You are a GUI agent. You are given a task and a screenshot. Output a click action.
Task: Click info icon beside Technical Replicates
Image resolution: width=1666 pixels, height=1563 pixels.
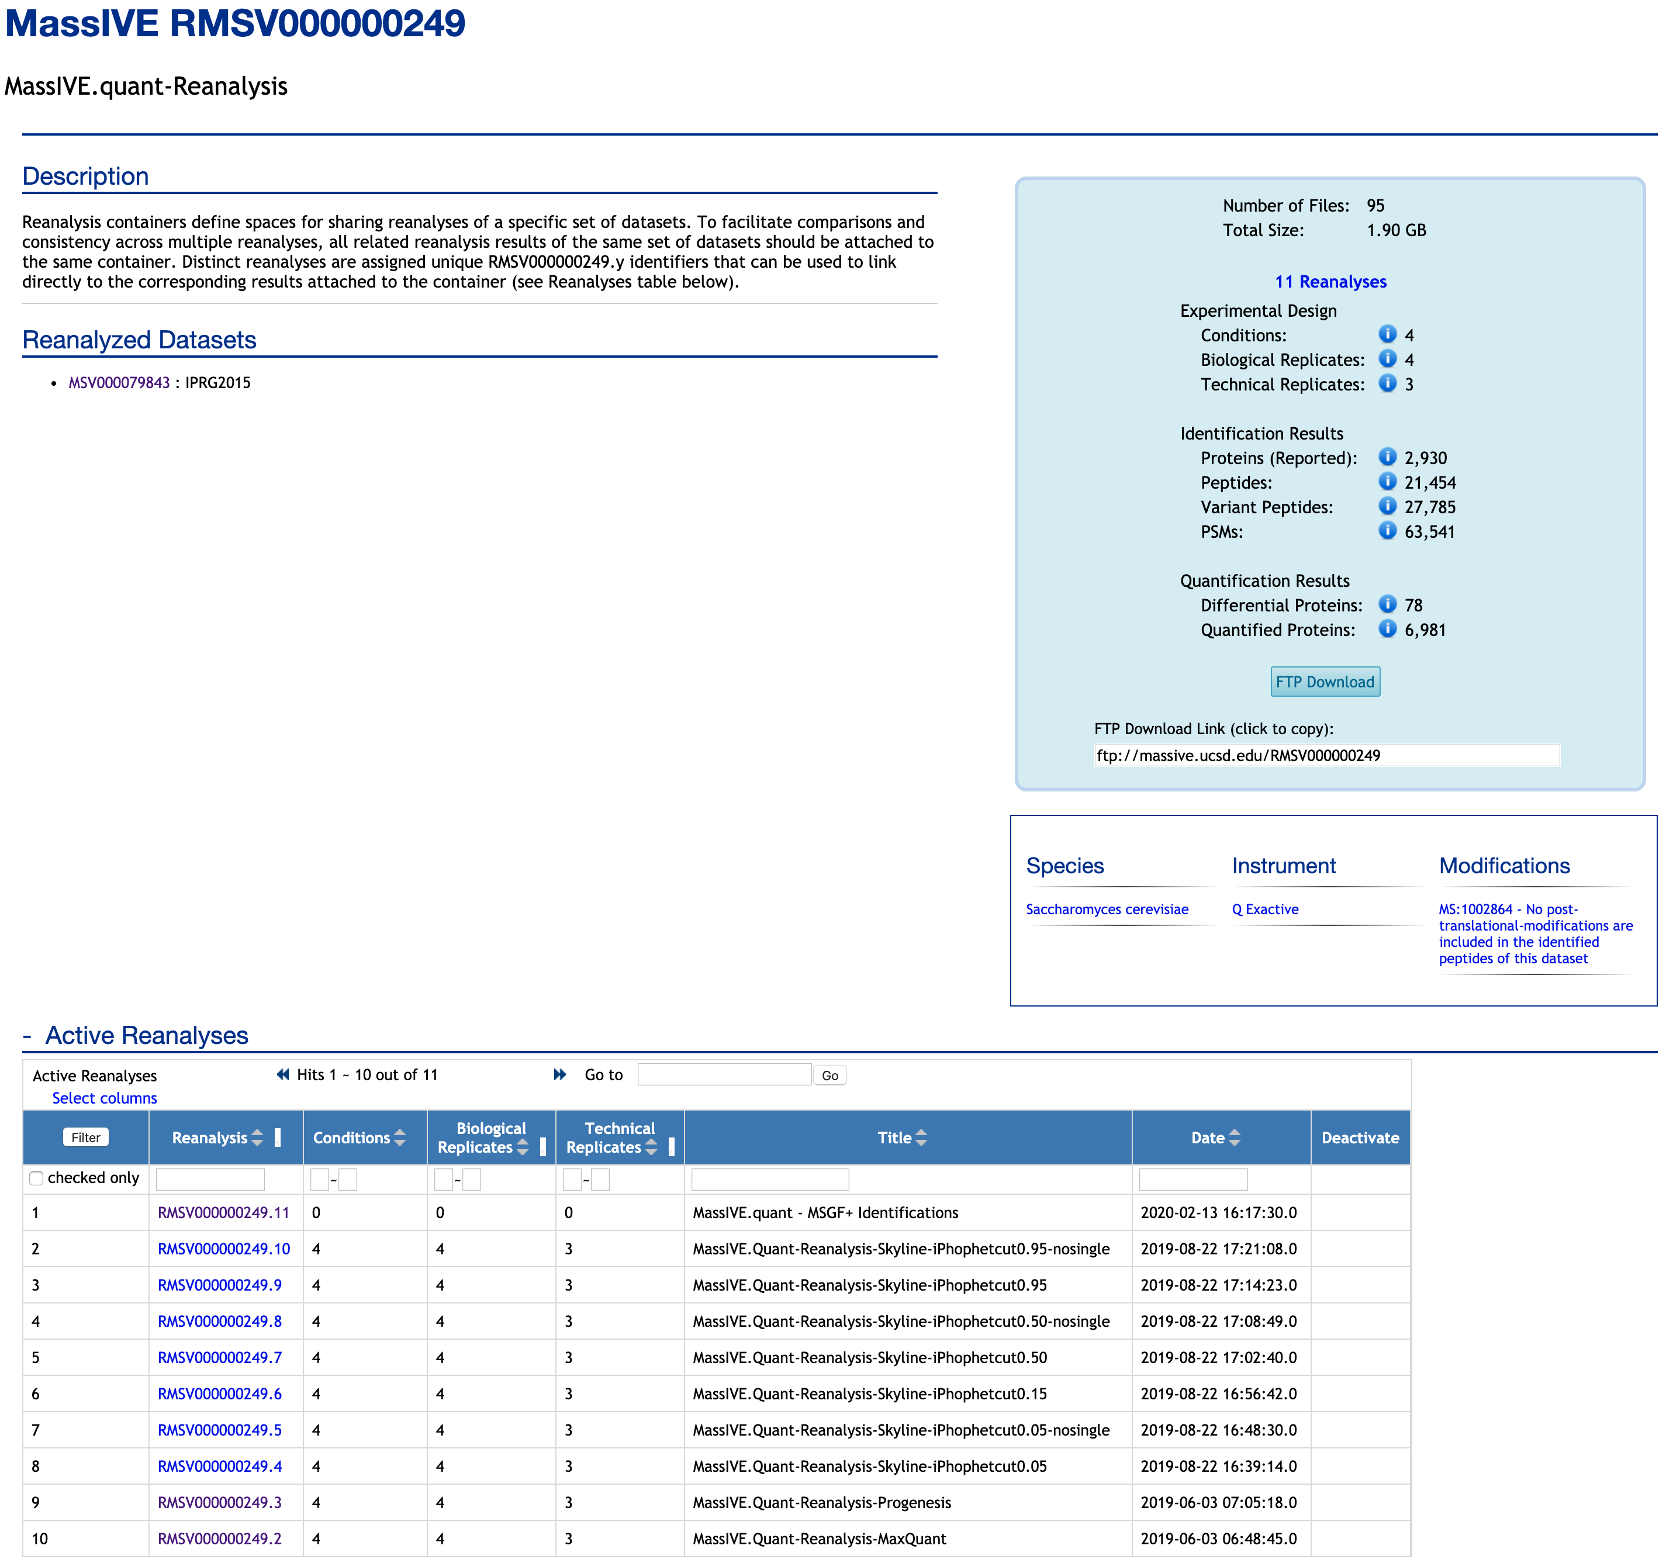pos(1387,383)
